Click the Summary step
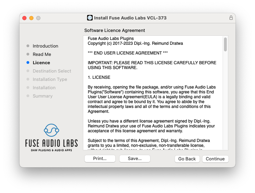This screenshot has width=255, height=193. tap(42, 96)
